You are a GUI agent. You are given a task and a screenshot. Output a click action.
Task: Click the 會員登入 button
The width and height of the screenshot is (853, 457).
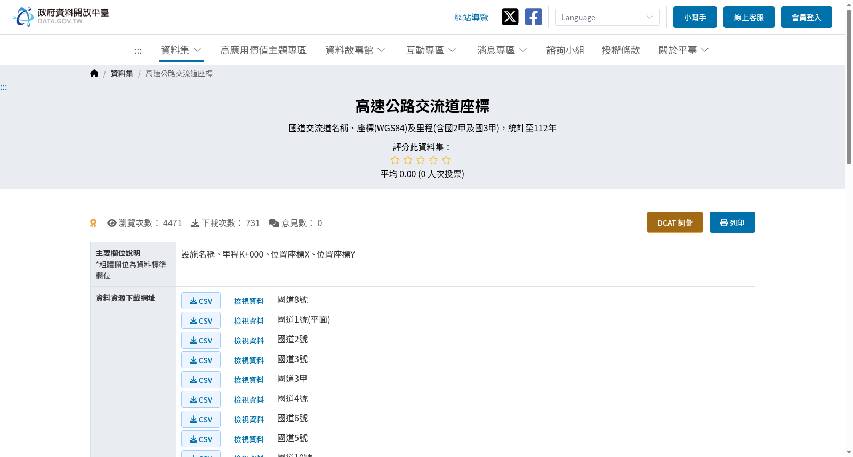pyautogui.click(x=807, y=17)
